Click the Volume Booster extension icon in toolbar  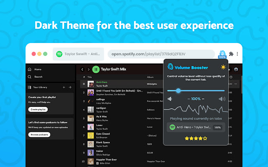pos(222,54)
